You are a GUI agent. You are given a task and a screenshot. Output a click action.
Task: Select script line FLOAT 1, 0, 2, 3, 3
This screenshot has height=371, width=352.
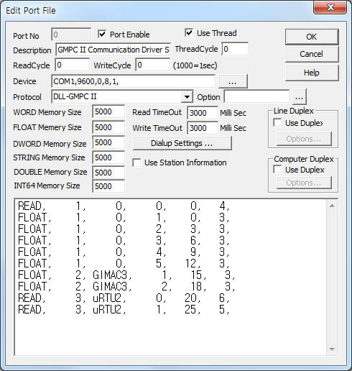coord(124,229)
